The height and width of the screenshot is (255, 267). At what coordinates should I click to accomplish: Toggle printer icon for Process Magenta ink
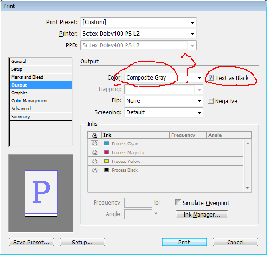pyautogui.click(x=95, y=152)
